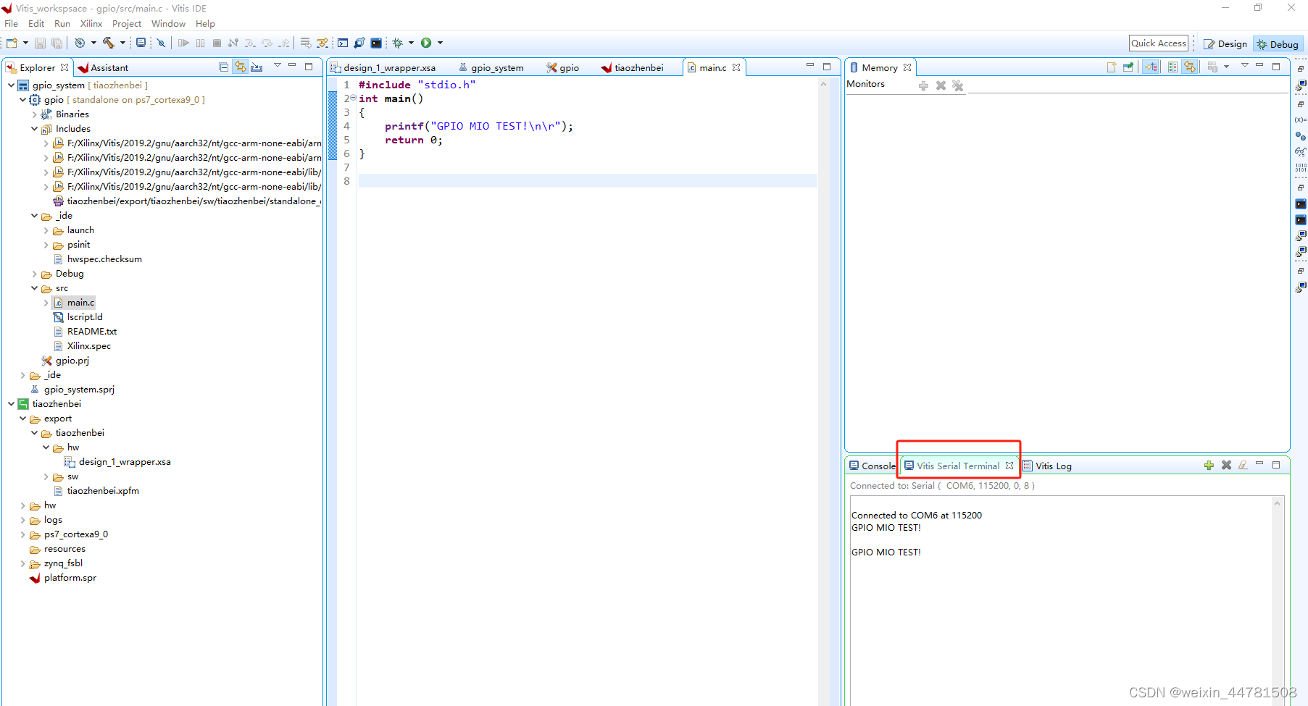The width and height of the screenshot is (1308, 706).
Task: Click the Terminate stop icon
Action: point(217,43)
